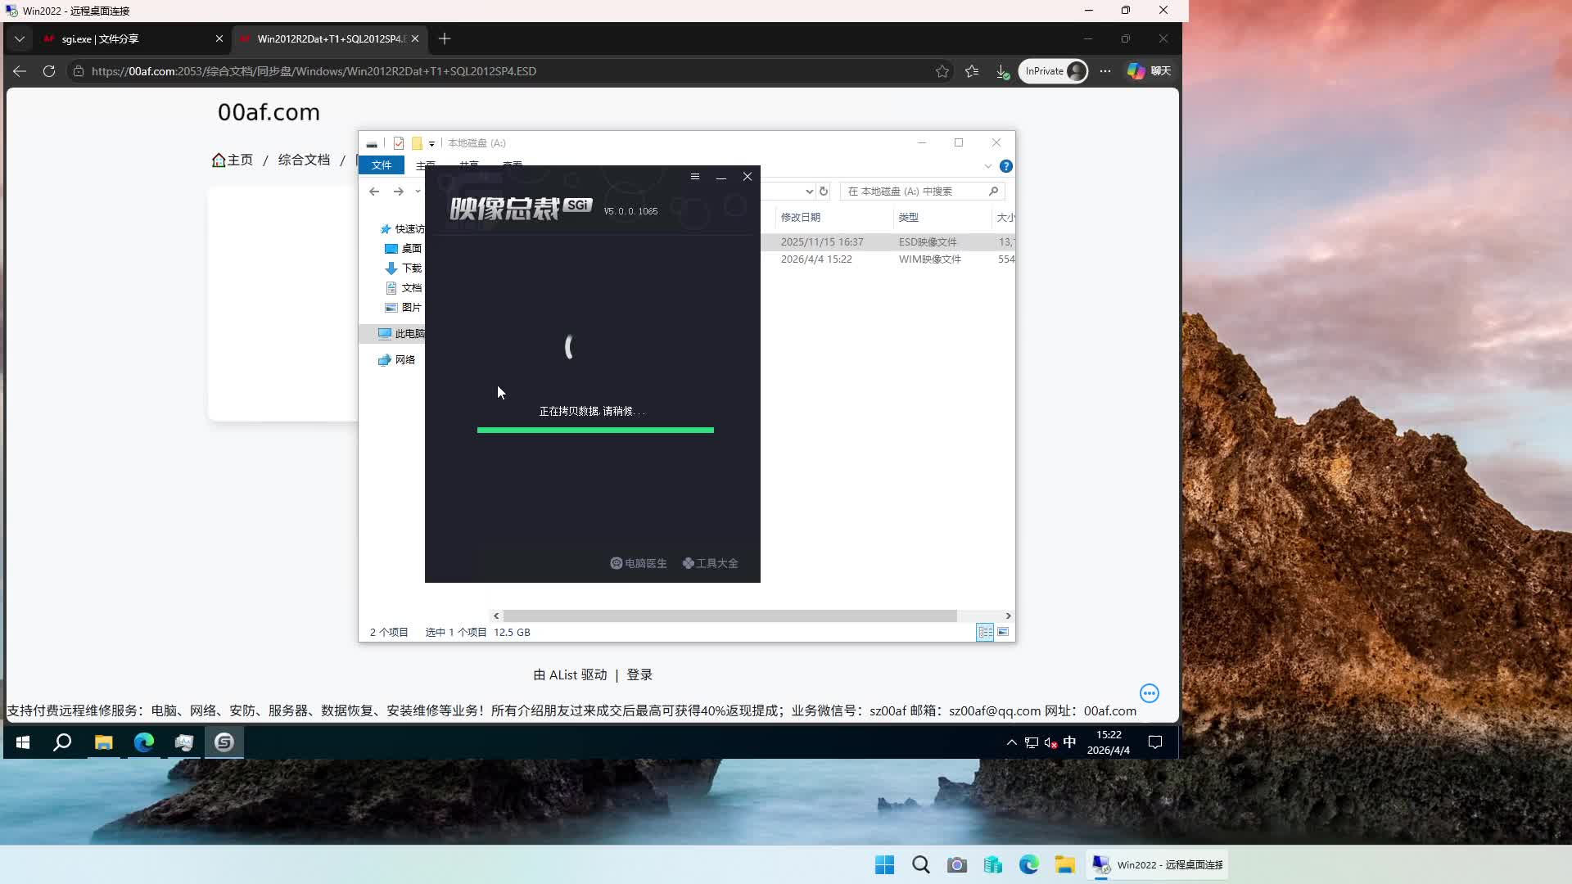
Task: Open 下载 in navigation pane
Action: 404,268
